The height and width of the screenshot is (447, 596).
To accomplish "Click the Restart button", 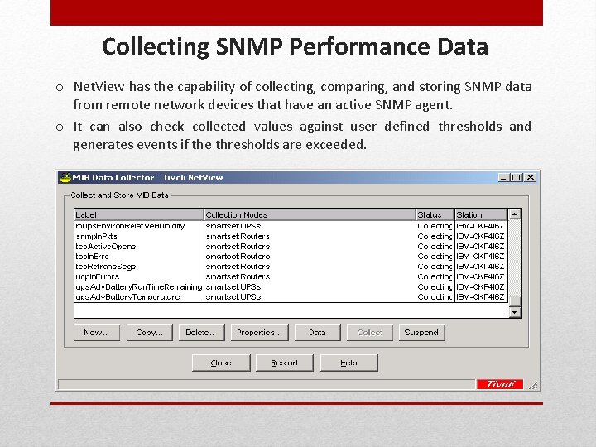I will pyautogui.click(x=284, y=363).
